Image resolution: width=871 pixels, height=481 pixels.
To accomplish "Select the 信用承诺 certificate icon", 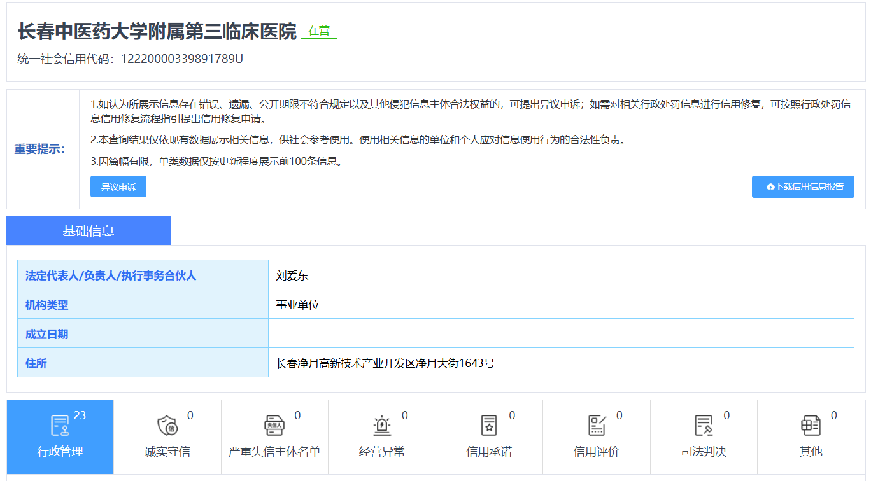I will point(488,425).
